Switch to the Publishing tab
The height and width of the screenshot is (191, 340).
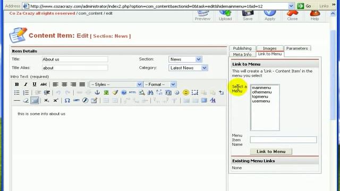click(242, 48)
